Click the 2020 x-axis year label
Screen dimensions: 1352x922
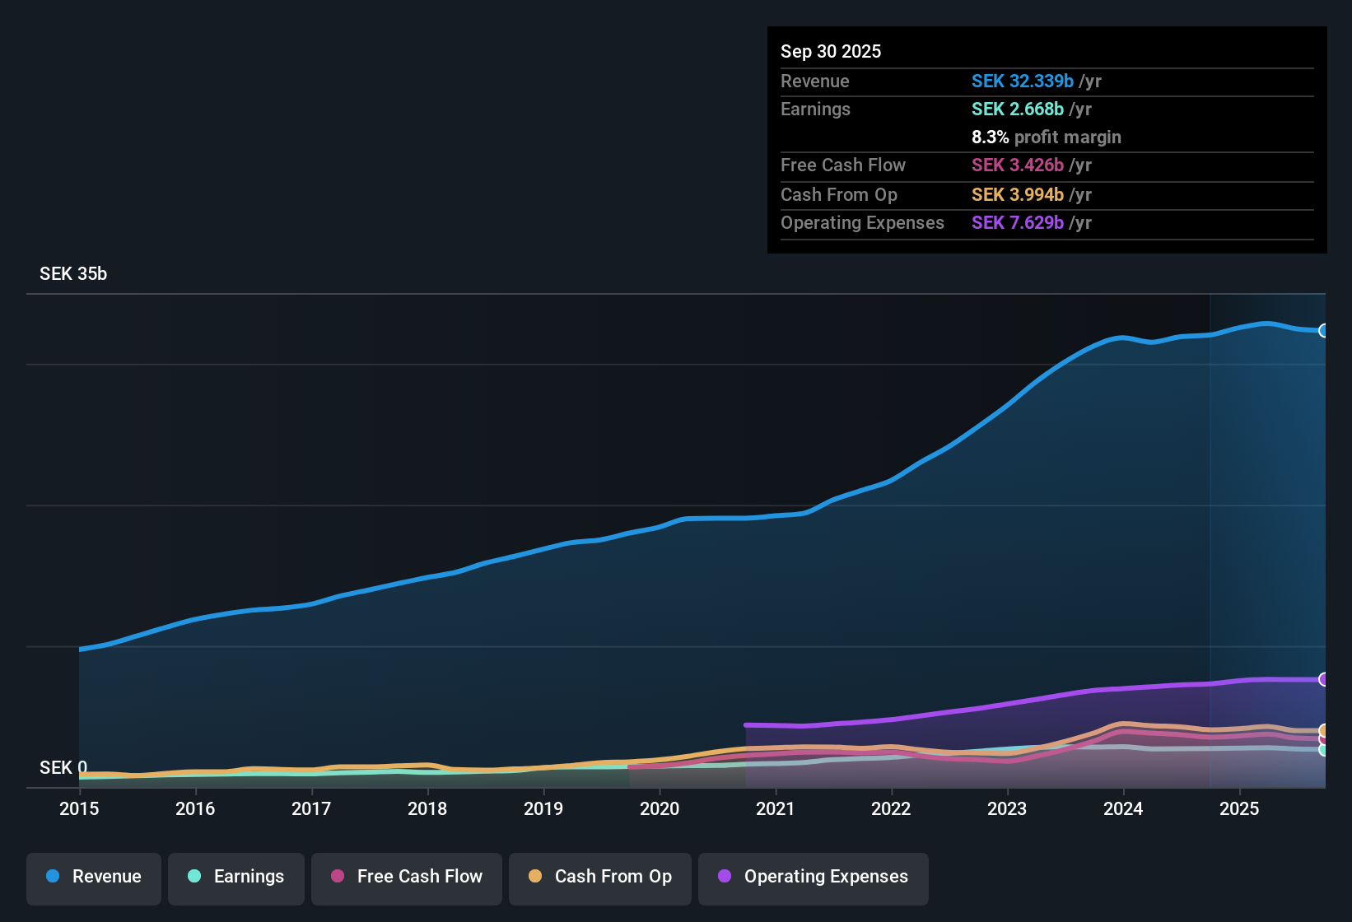(x=660, y=808)
